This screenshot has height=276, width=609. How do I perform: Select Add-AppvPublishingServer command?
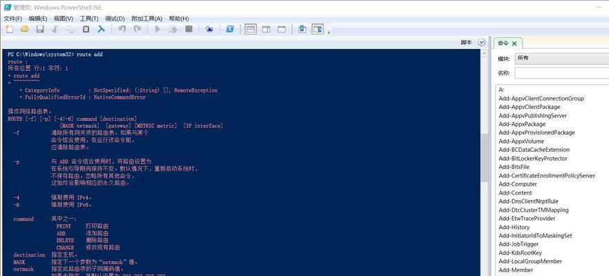[x=533, y=115]
